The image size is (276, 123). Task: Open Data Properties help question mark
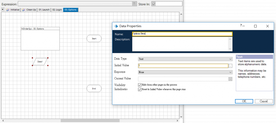click(241, 26)
